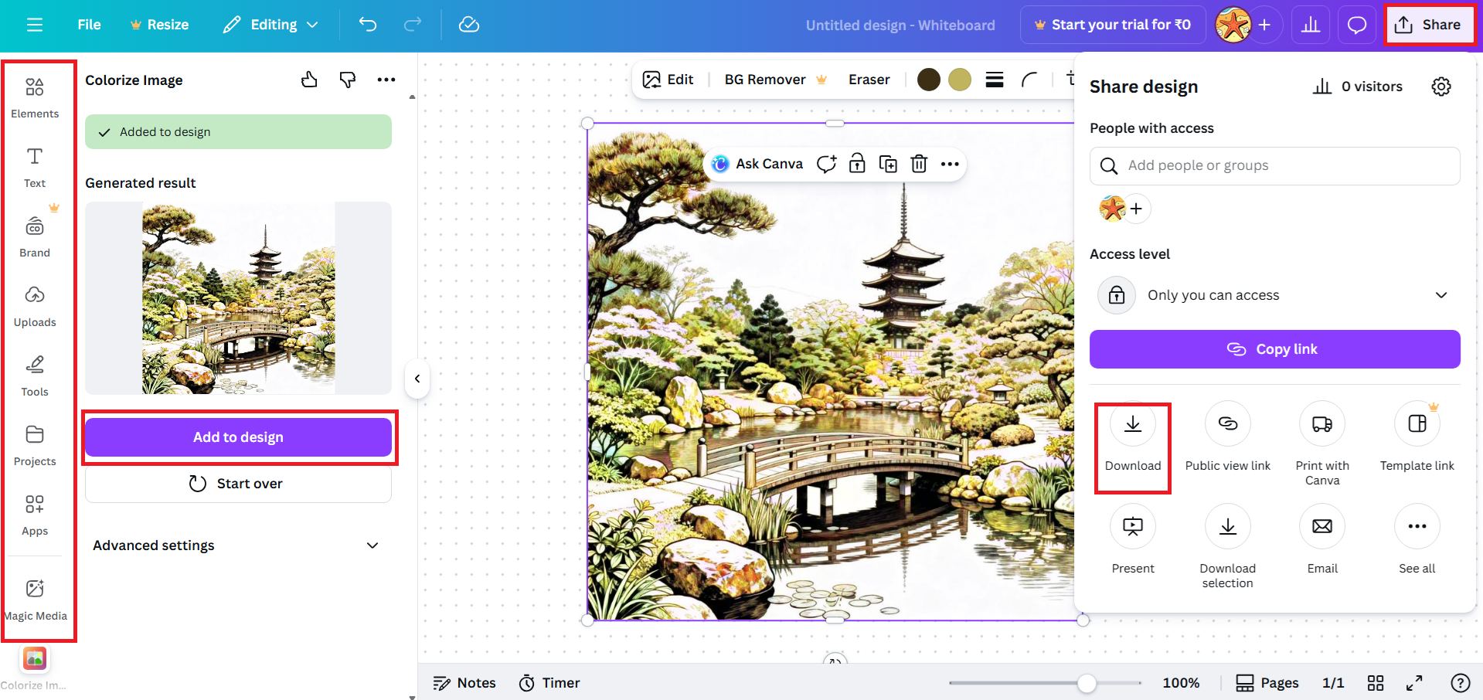This screenshot has height=700, width=1483.
Task: Select the Text tool in sidebar
Action: pos(35,165)
